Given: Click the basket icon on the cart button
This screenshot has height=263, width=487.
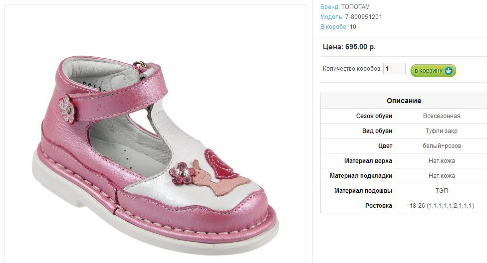Looking at the screenshot, I should (x=449, y=71).
